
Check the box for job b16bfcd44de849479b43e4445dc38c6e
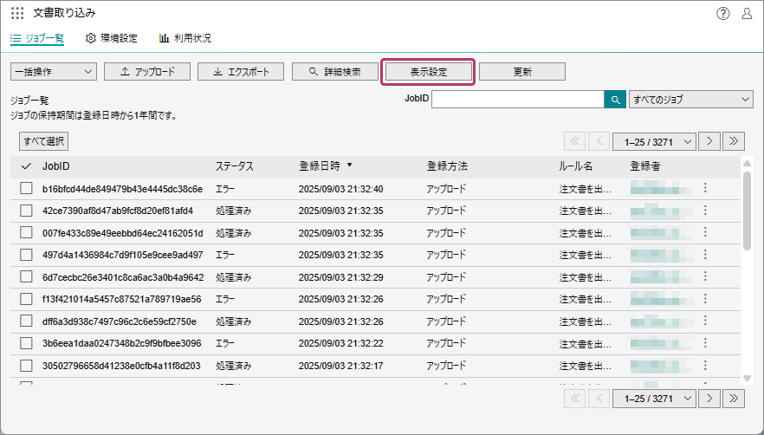[26, 188]
